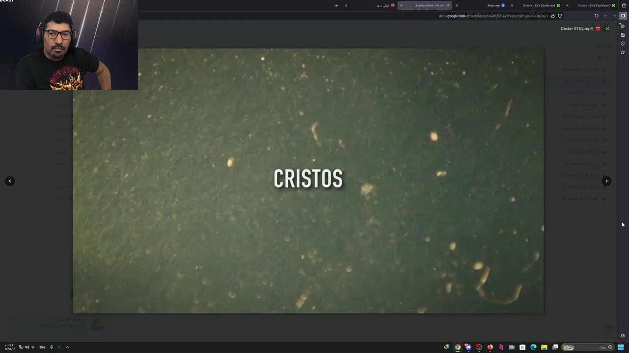629x353 pixels.
Task: Open the site security lock icon
Action: 553,16
